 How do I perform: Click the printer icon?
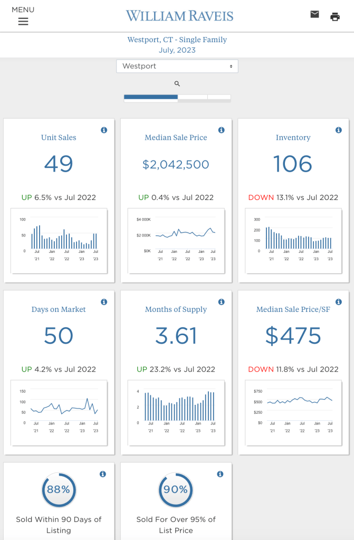pos(334,17)
